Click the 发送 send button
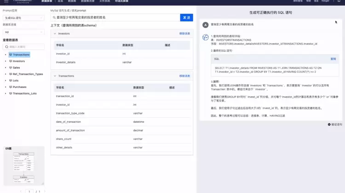This screenshot has height=193, width=345. (186, 17)
